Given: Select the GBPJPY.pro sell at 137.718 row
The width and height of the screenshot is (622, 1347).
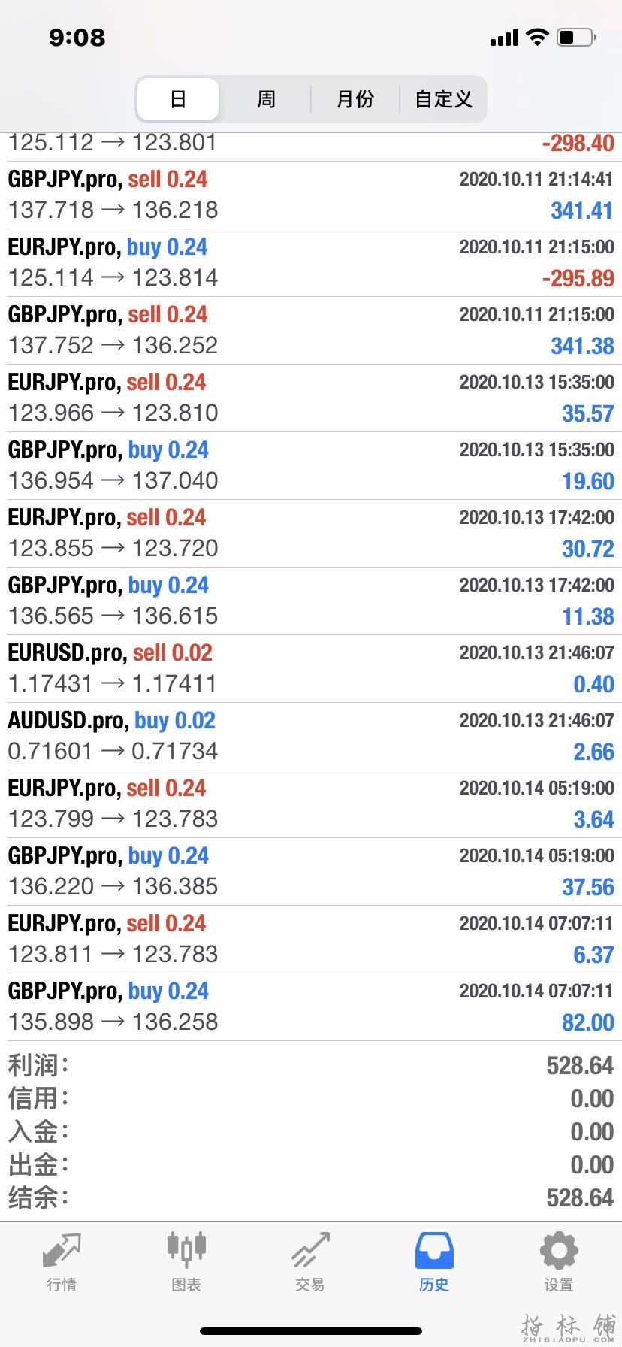Looking at the screenshot, I should pyautogui.click(x=311, y=195).
